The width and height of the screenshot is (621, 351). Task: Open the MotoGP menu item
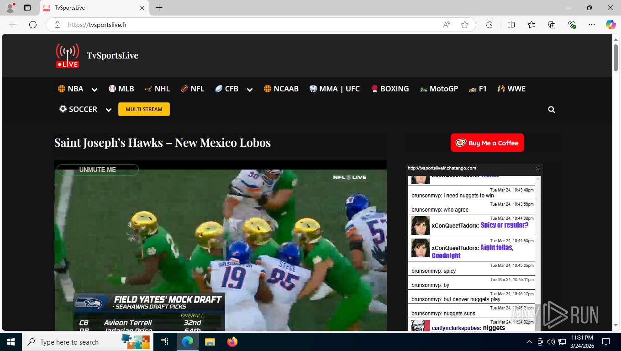coord(439,89)
